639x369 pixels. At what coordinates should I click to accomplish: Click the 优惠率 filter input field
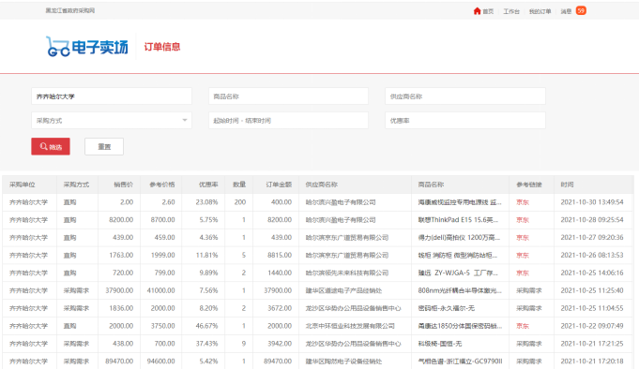[465, 121]
